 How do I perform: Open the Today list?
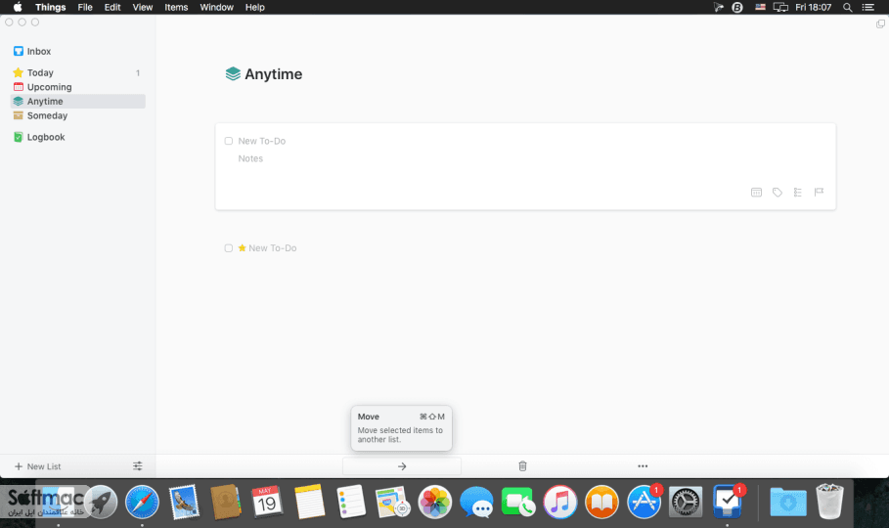tap(77, 72)
